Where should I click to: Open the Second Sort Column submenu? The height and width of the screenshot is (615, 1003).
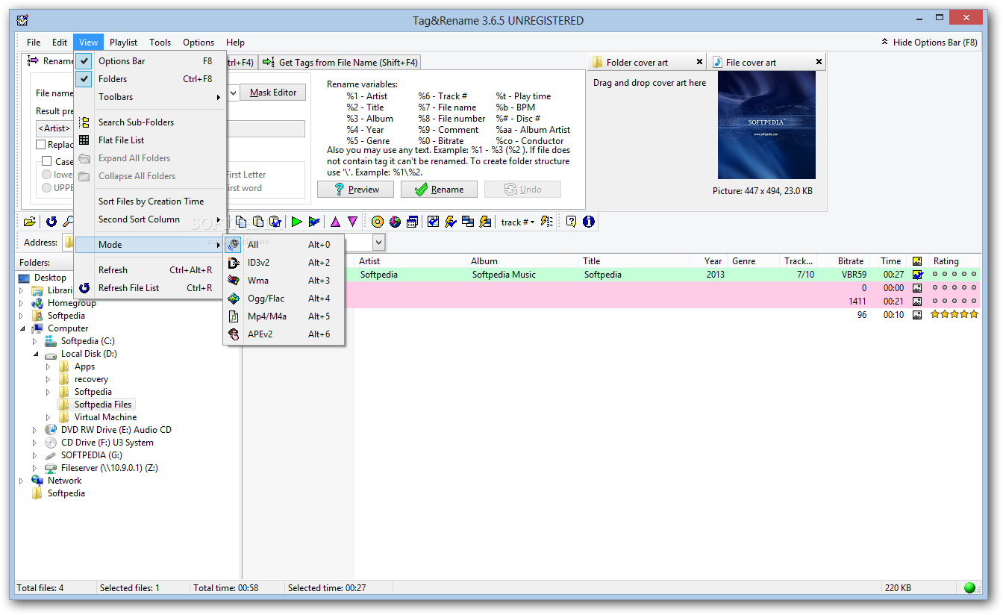[x=150, y=219]
